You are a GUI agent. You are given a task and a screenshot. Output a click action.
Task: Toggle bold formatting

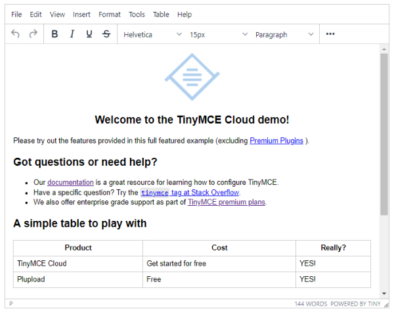coord(55,34)
